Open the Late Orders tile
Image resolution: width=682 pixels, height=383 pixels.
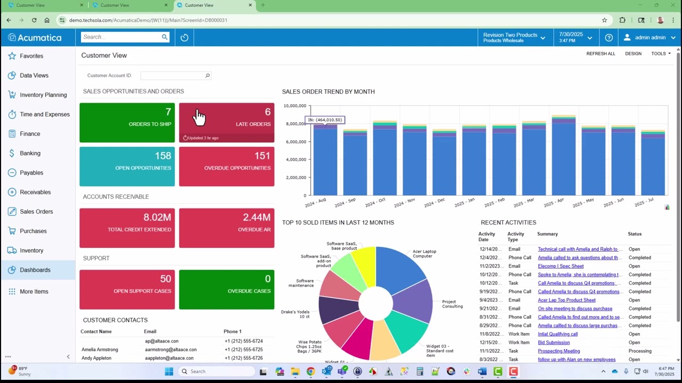[x=226, y=123]
